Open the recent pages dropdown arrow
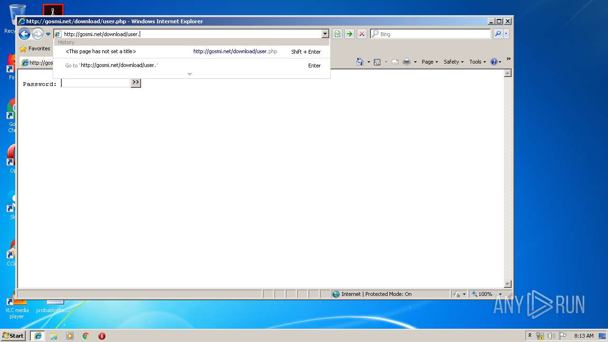Image resolution: width=608 pixels, height=342 pixels. click(48, 34)
